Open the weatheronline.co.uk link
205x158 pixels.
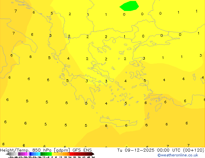pos(178,155)
